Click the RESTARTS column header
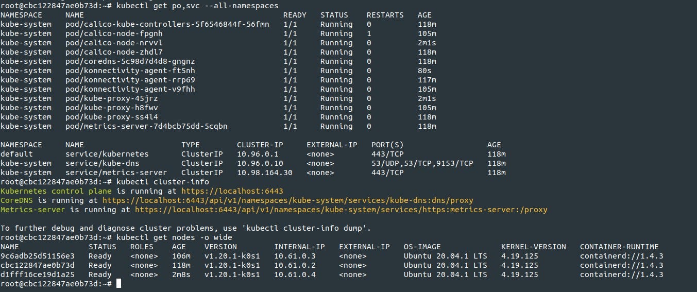 (385, 15)
